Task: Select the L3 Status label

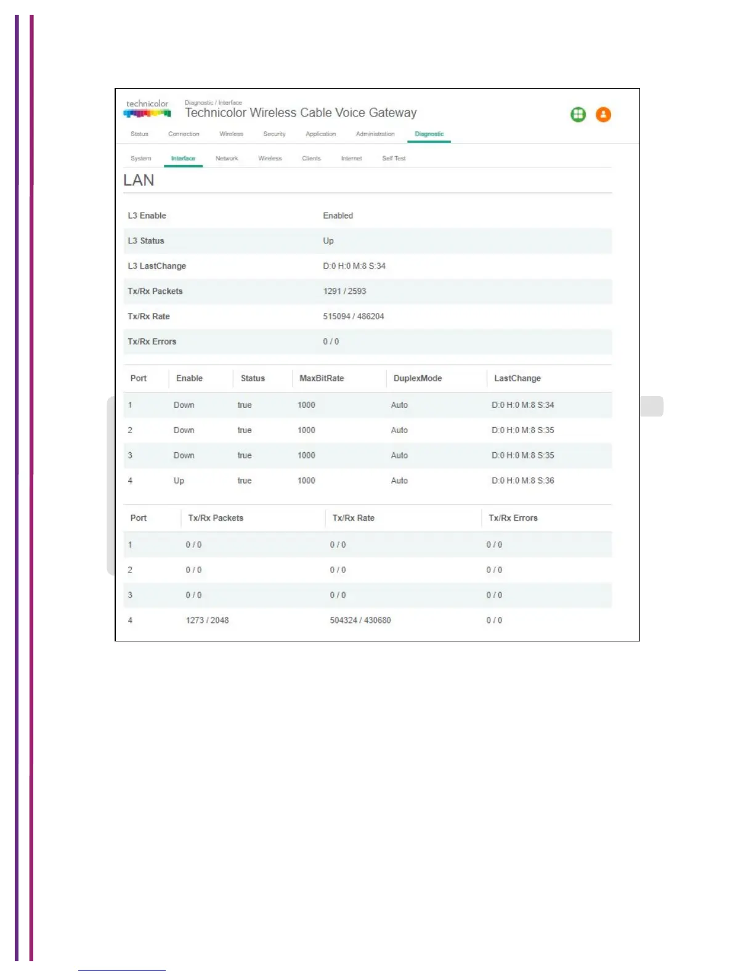Action: tap(146, 241)
